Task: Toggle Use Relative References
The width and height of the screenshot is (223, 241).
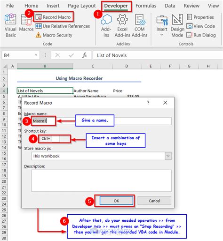Action: click(x=63, y=26)
